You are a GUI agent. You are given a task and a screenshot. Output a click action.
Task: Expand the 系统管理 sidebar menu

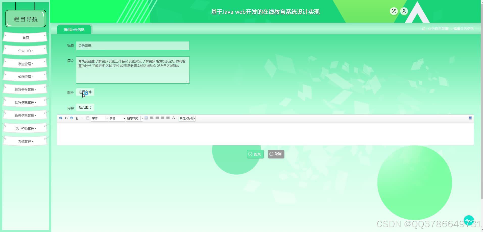(x=25, y=141)
